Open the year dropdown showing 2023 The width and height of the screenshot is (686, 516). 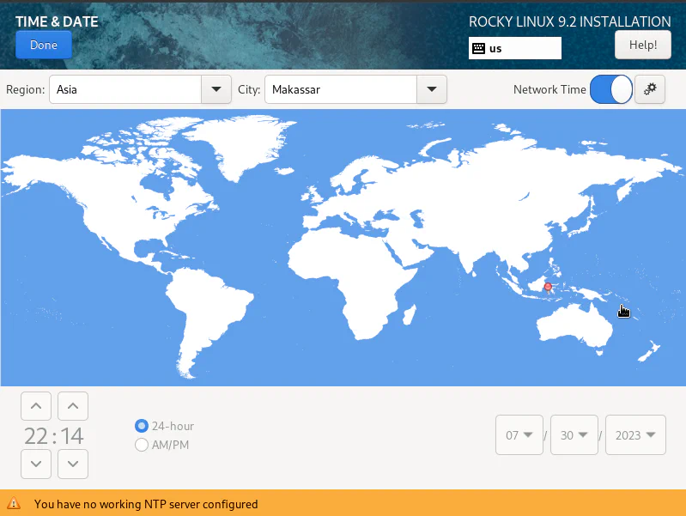click(x=635, y=435)
